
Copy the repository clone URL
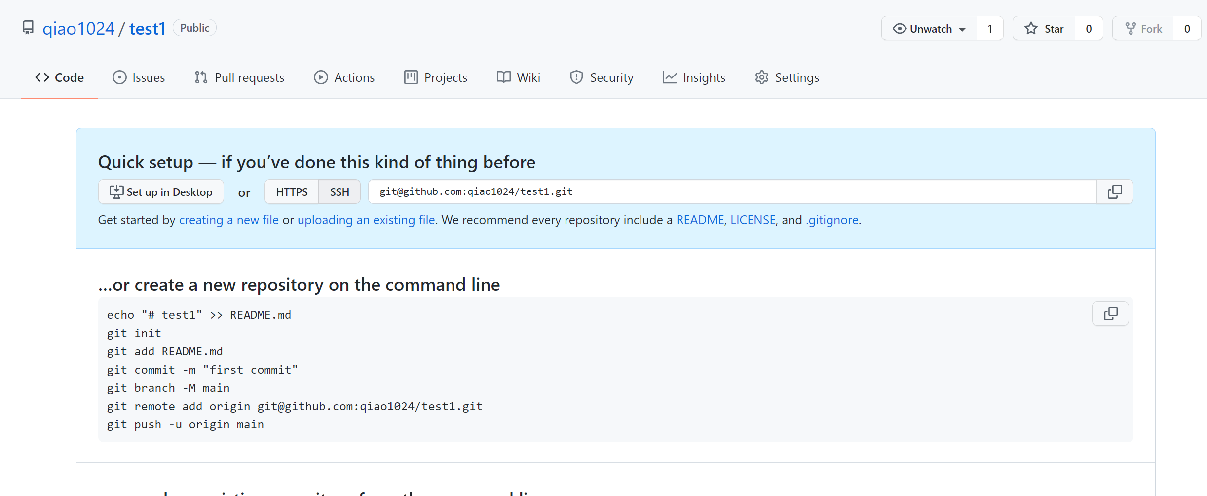1115,191
